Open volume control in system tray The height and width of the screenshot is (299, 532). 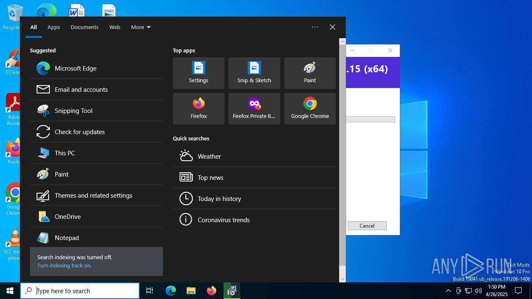(478, 291)
